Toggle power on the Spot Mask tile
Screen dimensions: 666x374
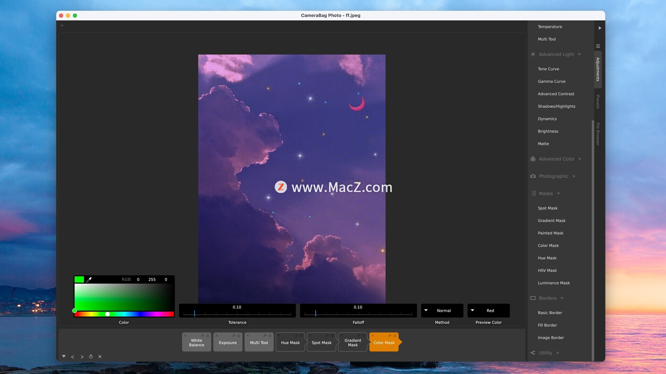coord(332,336)
